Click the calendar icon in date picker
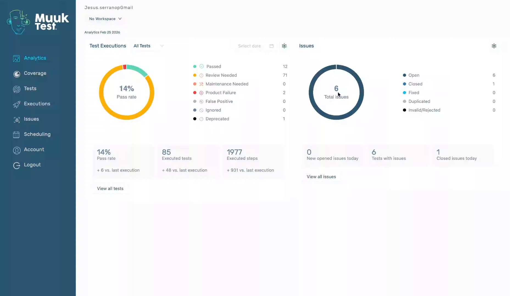510x296 pixels. point(271,46)
